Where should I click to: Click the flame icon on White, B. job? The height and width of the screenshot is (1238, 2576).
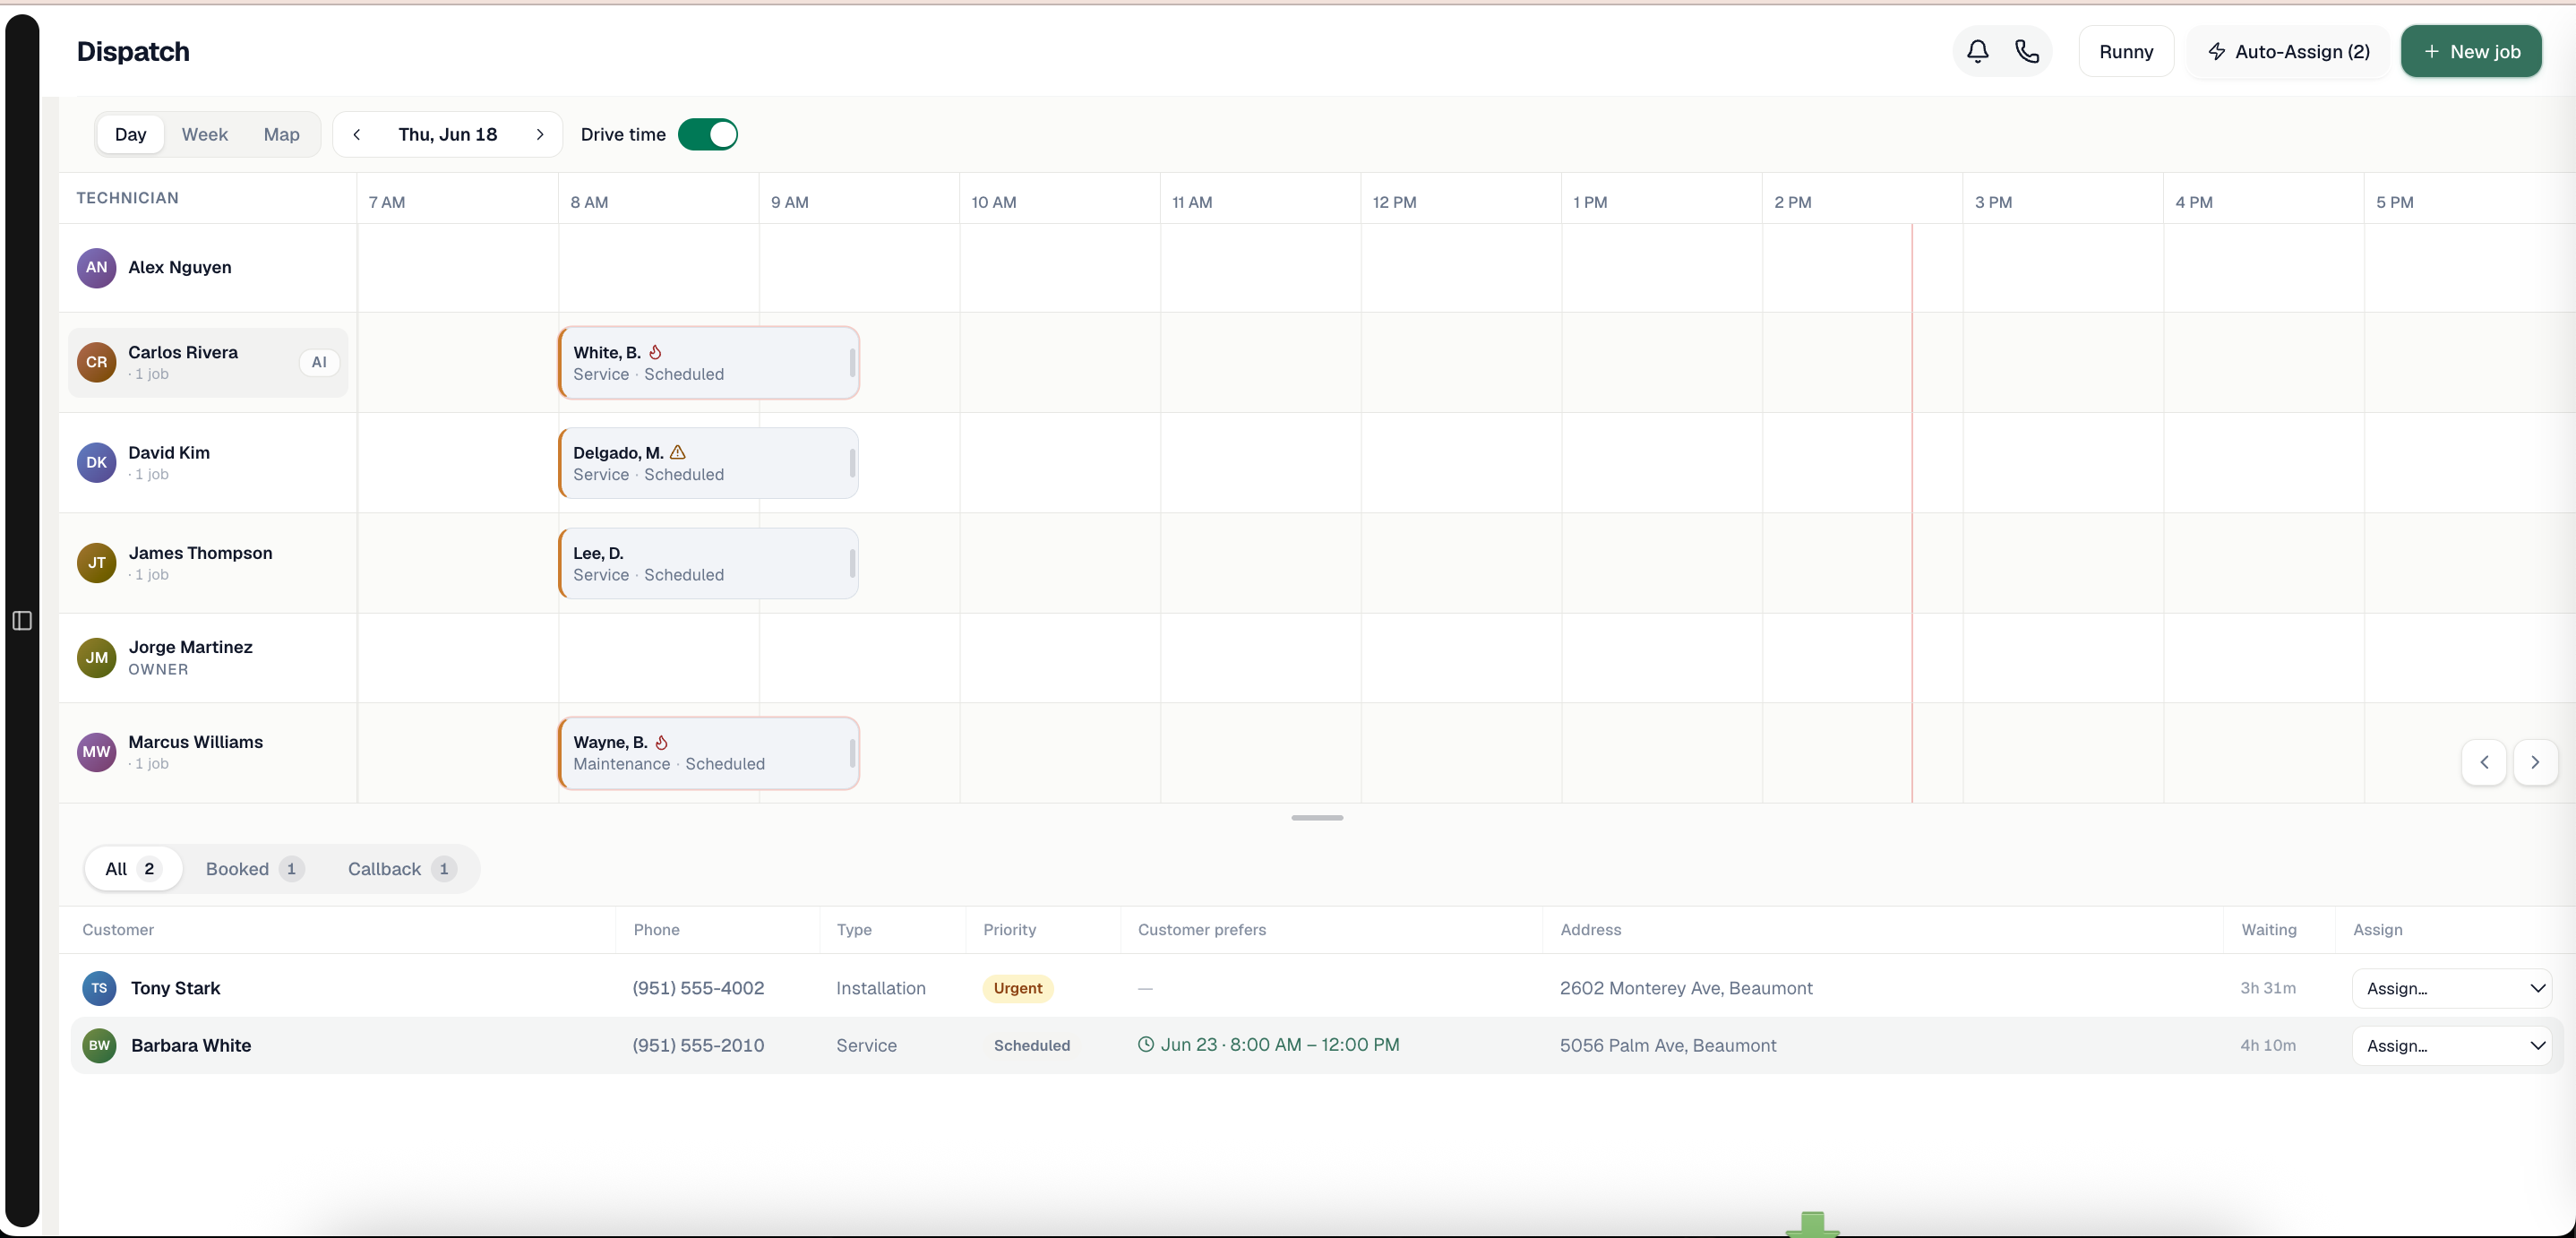click(655, 352)
